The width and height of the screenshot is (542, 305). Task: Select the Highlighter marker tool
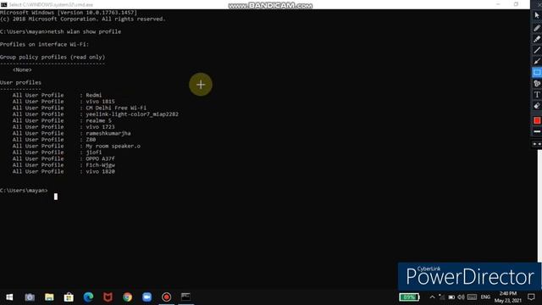[x=537, y=39]
